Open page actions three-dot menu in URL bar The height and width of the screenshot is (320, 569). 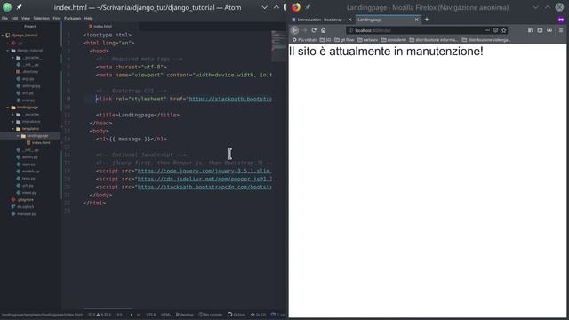tap(487, 30)
